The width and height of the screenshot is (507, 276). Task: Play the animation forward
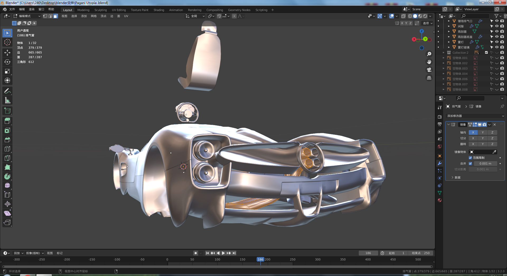click(x=223, y=253)
